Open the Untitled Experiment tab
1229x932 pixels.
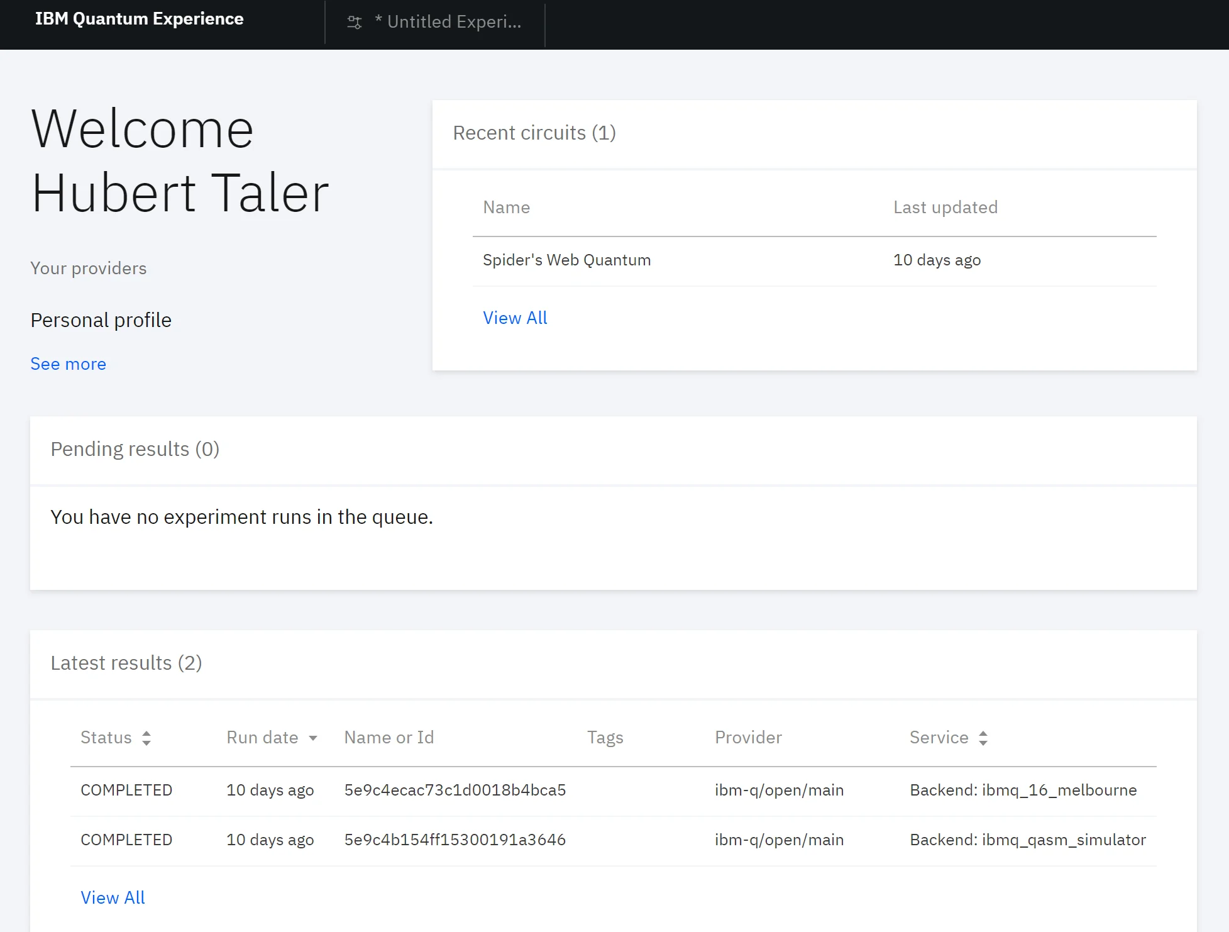click(x=435, y=24)
